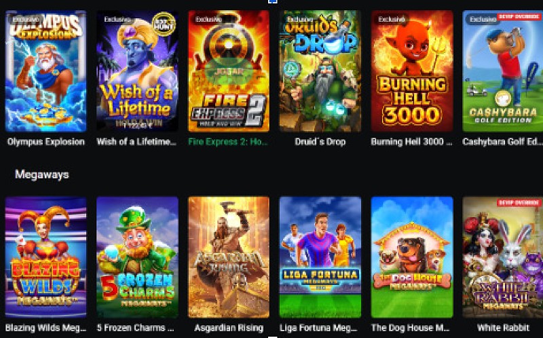Click the Druid's Drop title label

point(320,142)
